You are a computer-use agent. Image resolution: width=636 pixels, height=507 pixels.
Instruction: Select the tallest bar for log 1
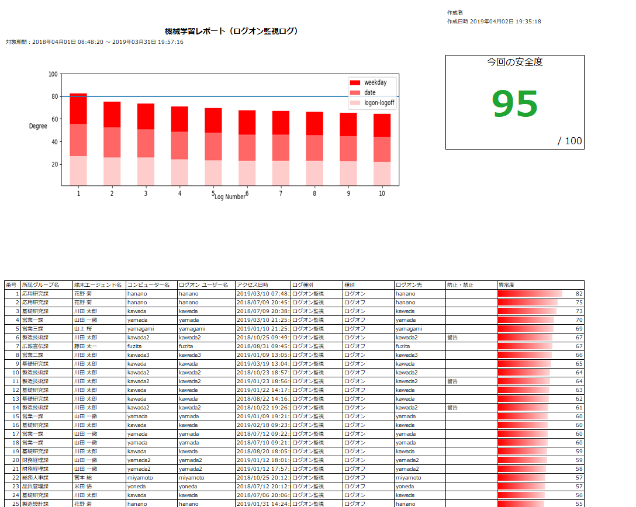(78, 139)
